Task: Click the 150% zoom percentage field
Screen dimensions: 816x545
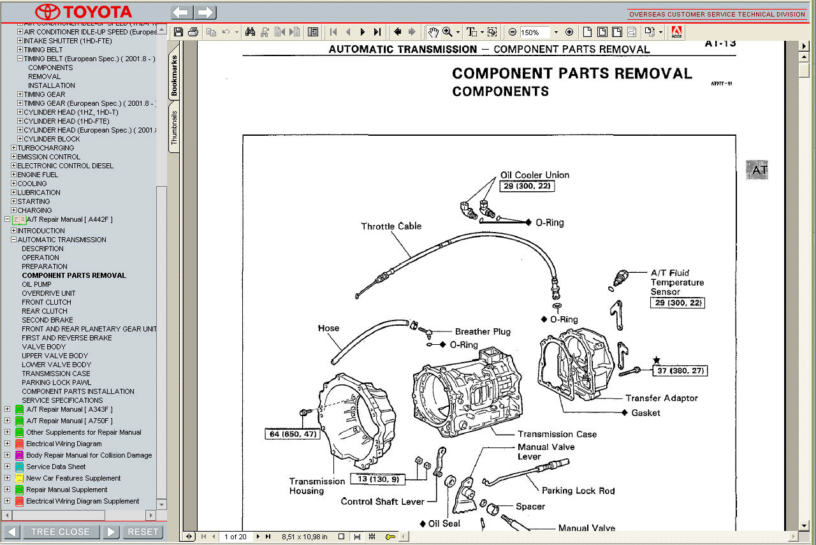Action: point(535,32)
